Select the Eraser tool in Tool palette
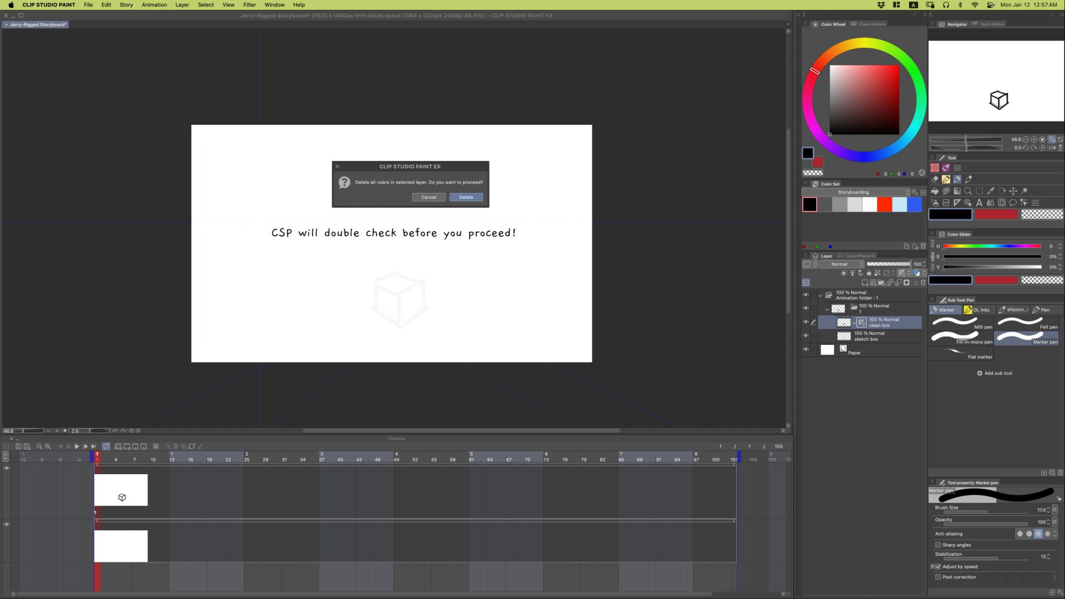Image resolution: width=1065 pixels, height=599 pixels. click(934, 179)
